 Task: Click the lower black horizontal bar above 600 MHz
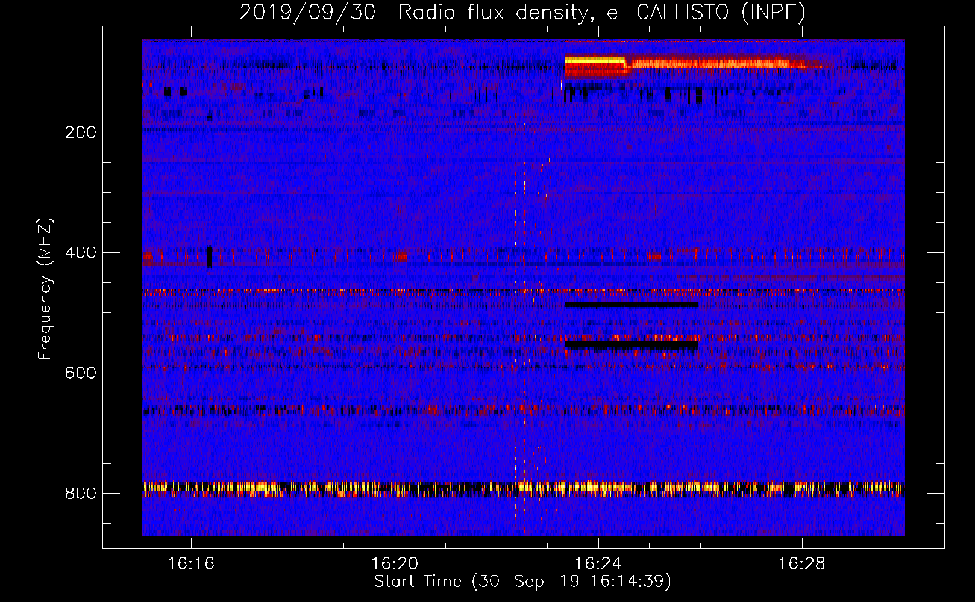pyautogui.click(x=632, y=346)
